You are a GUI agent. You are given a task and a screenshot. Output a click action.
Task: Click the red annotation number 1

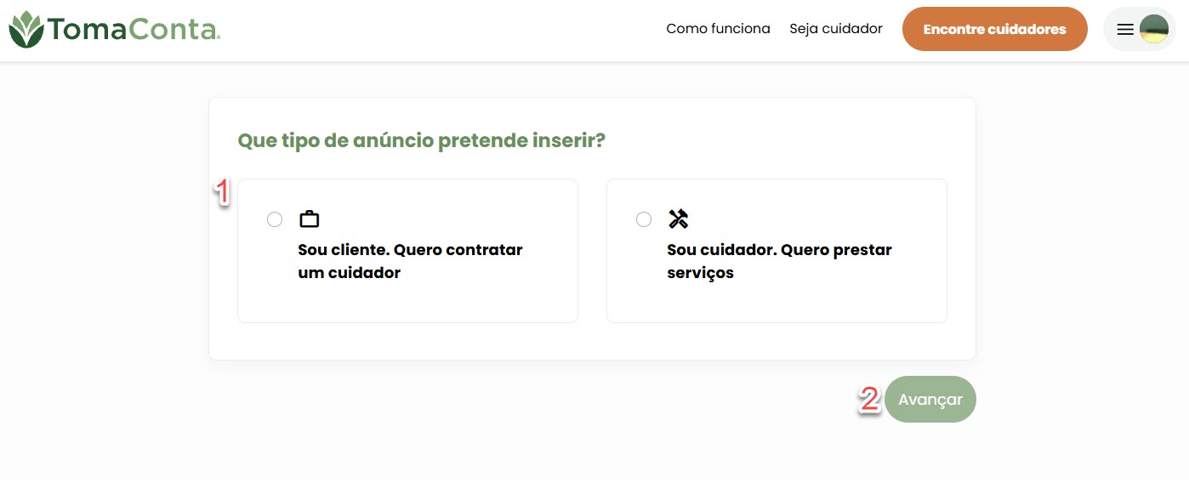[222, 192]
